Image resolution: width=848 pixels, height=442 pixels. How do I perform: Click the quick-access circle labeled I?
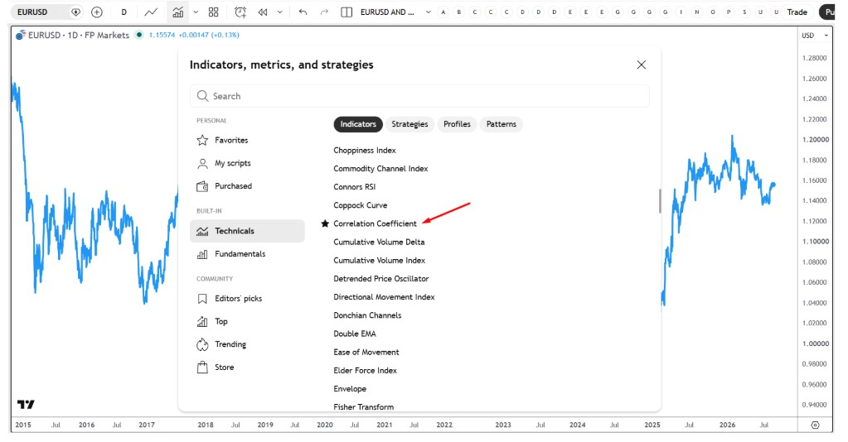tap(681, 12)
